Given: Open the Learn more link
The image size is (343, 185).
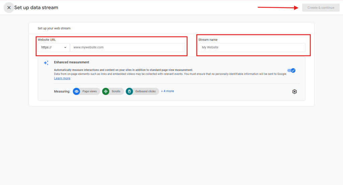Looking at the screenshot, I should click(x=62, y=78).
